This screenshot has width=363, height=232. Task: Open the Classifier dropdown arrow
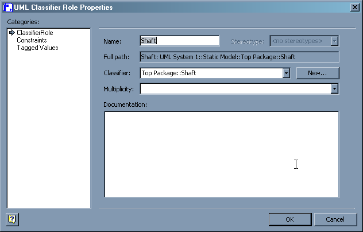[285, 73]
